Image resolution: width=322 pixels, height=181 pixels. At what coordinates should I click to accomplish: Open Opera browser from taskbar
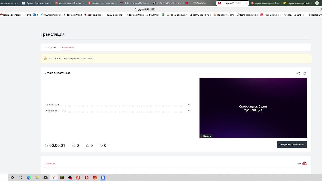click(x=87, y=178)
